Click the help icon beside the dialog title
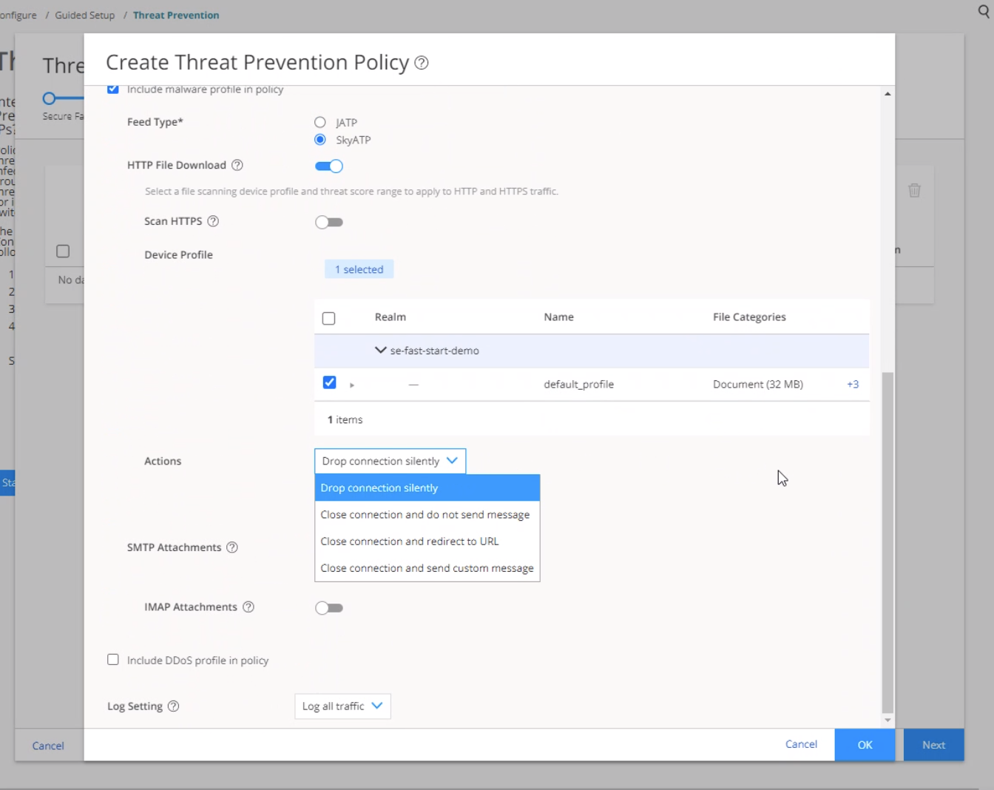994x790 pixels. (421, 63)
